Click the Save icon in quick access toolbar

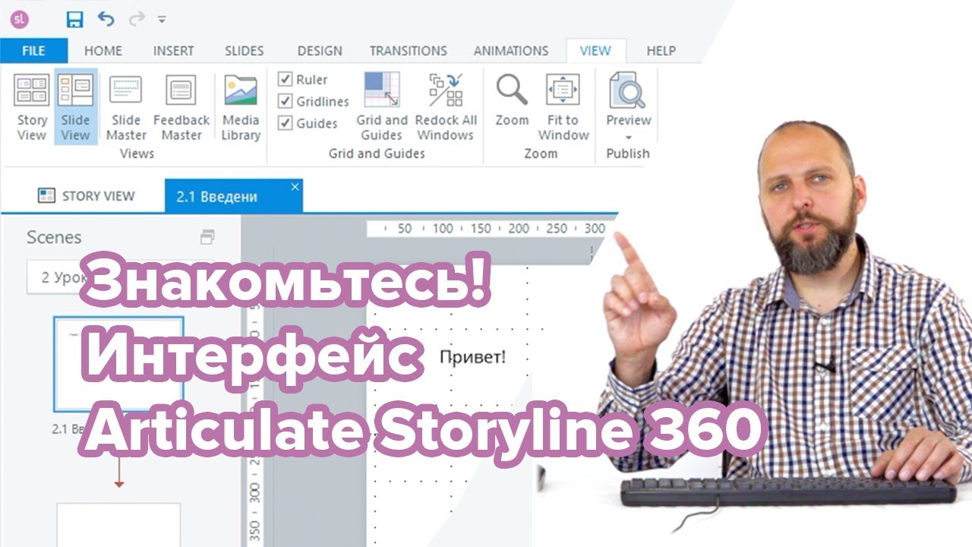tap(74, 19)
